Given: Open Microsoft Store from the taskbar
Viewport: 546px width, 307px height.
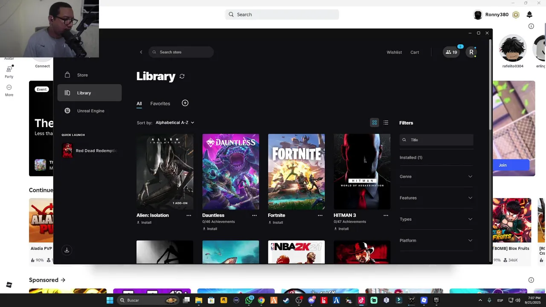Looking at the screenshot, I should point(211,300).
